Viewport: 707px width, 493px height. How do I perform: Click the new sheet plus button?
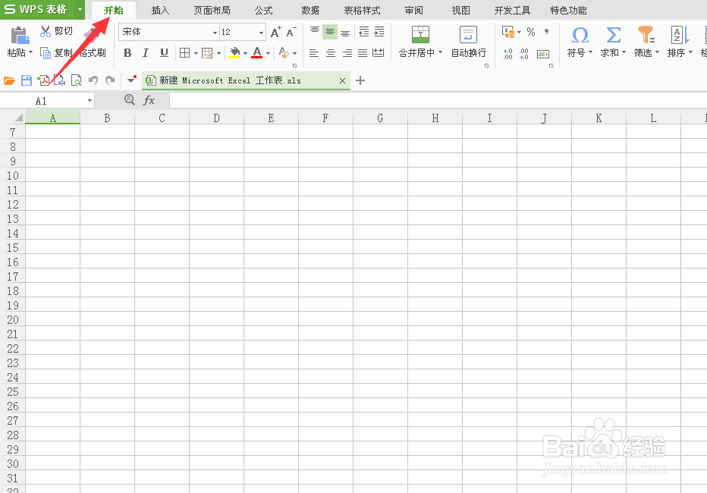click(x=360, y=80)
